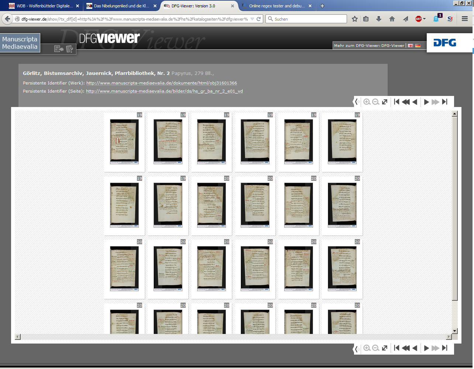
Task: Open the Persistente Identifier (Werk) link
Action: 162,83
